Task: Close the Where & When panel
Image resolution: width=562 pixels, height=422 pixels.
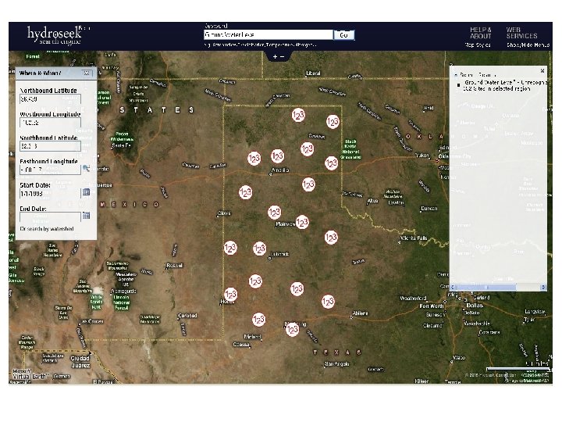Action: coord(87,73)
